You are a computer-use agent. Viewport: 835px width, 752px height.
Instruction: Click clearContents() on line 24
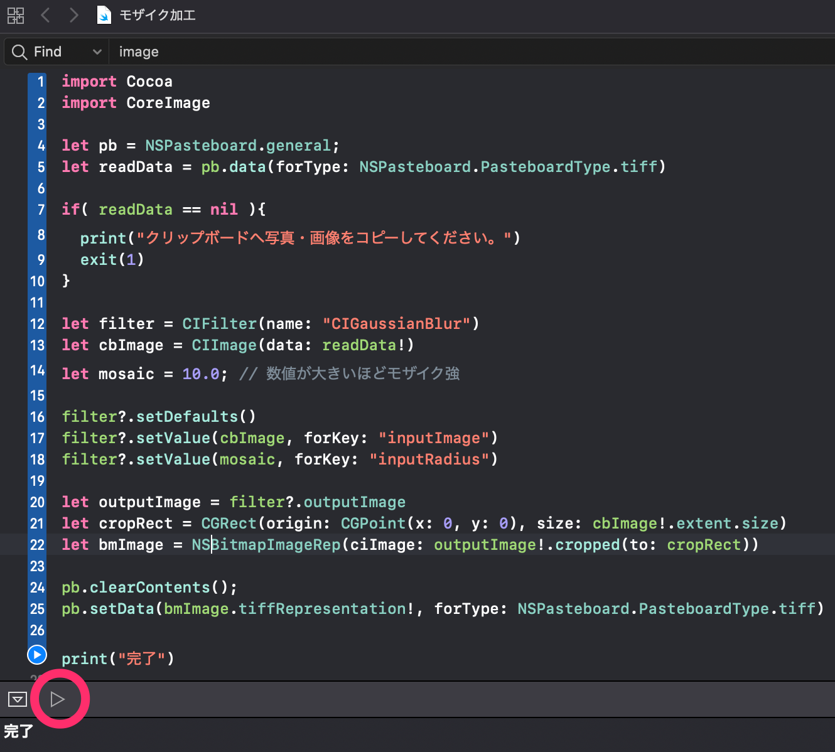(x=159, y=588)
